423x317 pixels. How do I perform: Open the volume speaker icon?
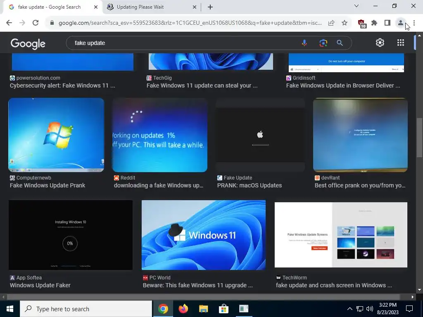click(370, 309)
